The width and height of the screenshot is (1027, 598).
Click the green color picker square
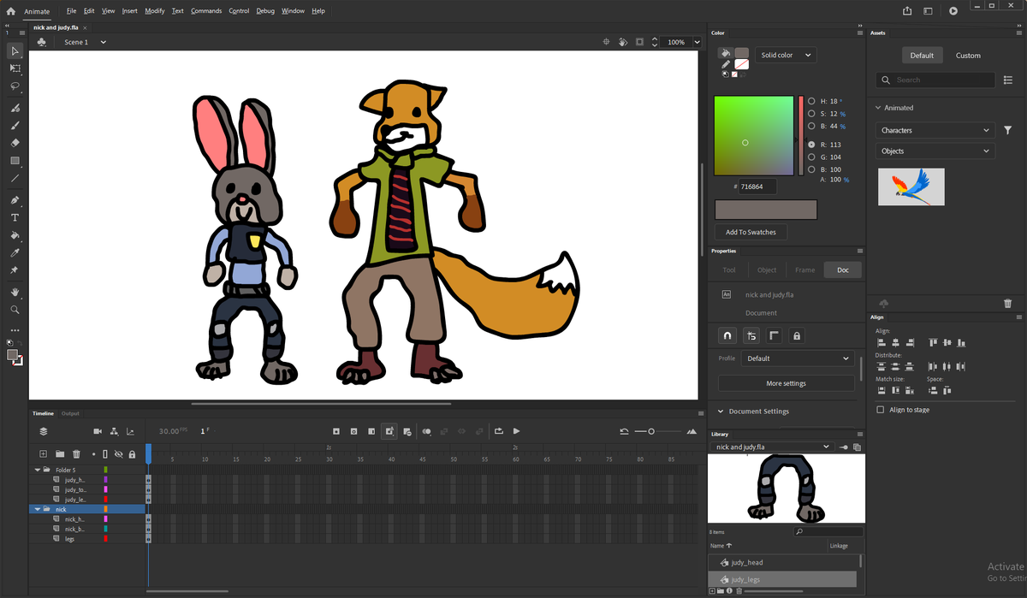pos(754,136)
